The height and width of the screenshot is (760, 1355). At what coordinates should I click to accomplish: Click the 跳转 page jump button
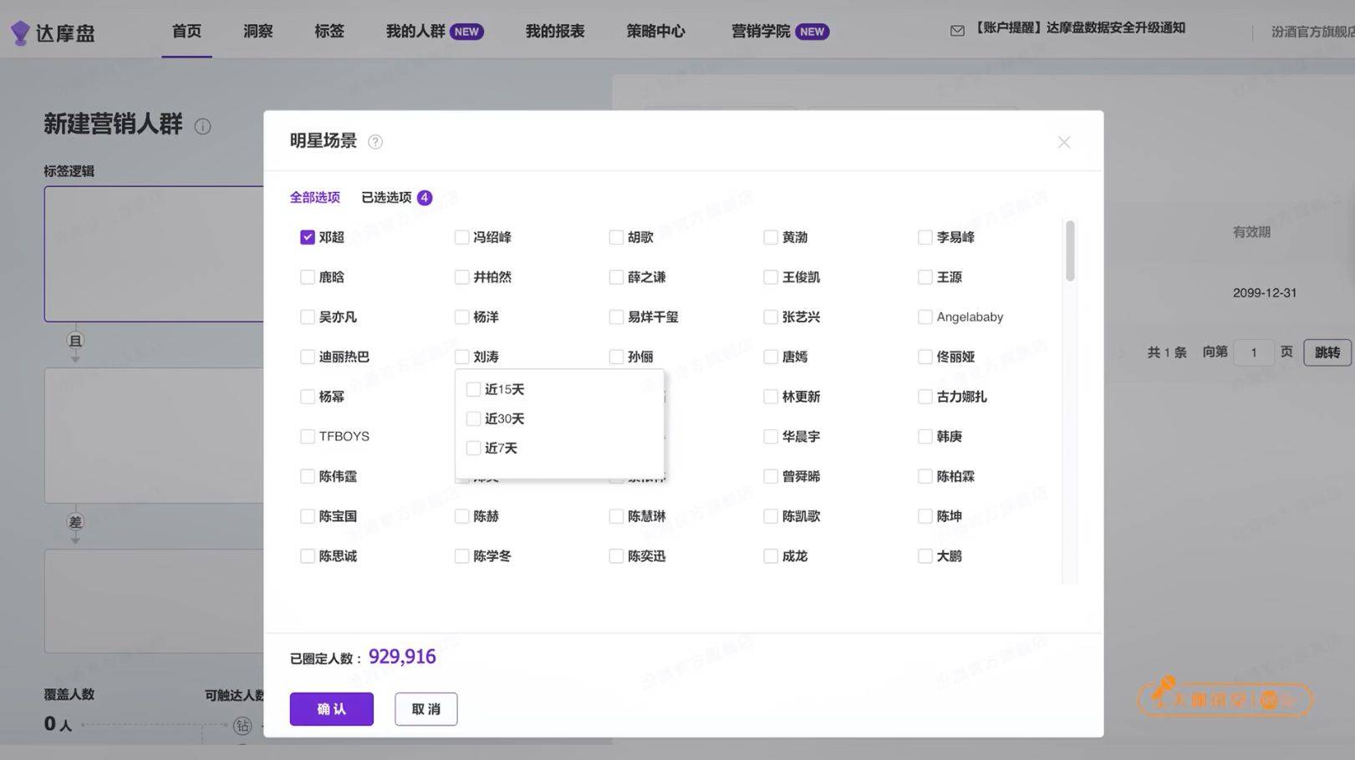1327,352
